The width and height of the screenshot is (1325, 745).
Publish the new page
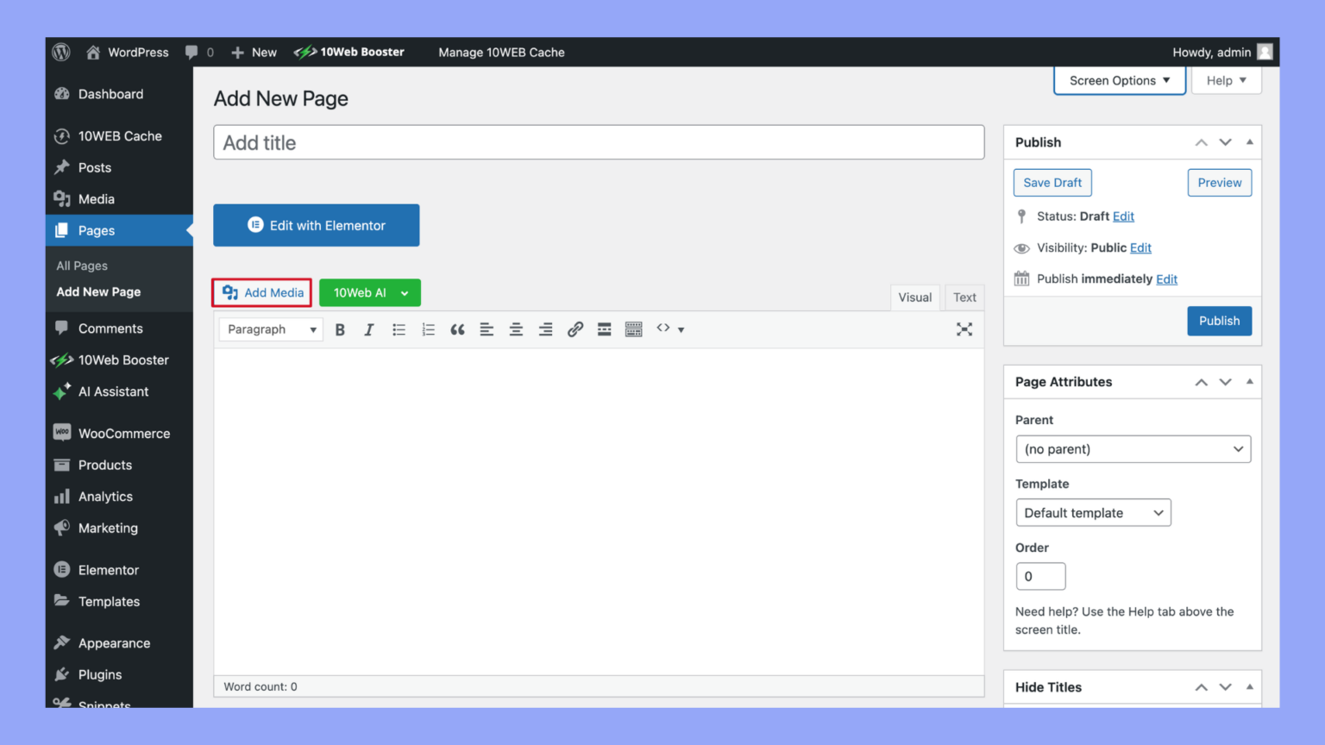tap(1219, 320)
